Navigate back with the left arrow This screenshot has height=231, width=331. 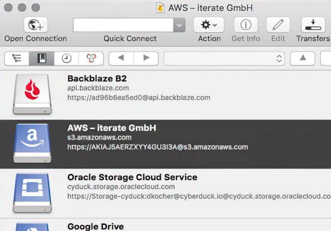click(x=121, y=58)
